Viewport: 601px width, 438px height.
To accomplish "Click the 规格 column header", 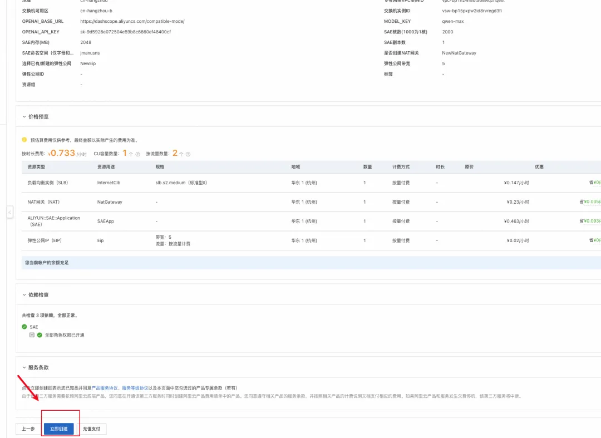I will click(x=160, y=167).
